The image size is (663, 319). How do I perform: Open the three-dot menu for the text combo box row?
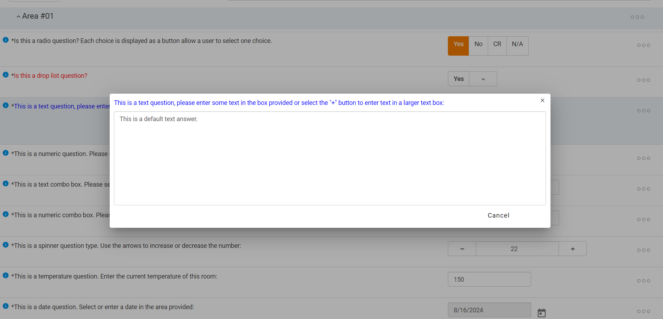coord(644,189)
